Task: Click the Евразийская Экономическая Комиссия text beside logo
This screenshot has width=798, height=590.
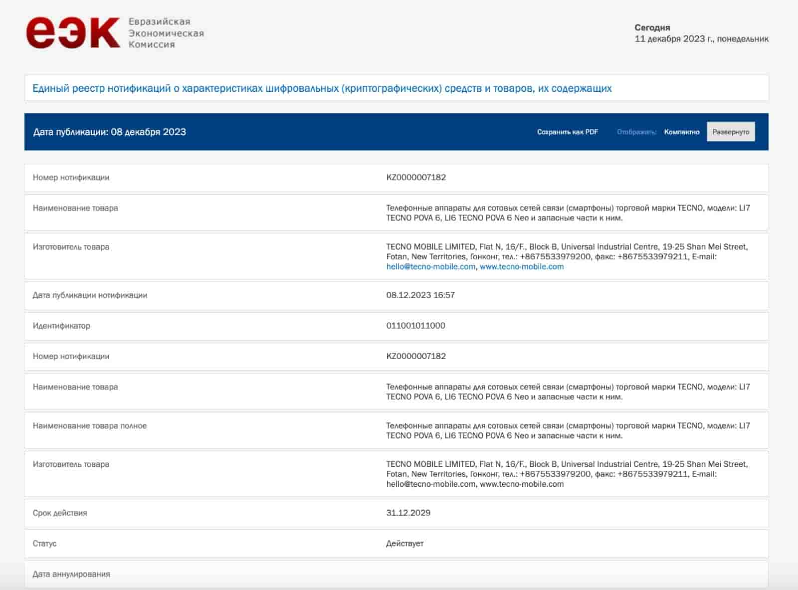Action: click(166, 33)
